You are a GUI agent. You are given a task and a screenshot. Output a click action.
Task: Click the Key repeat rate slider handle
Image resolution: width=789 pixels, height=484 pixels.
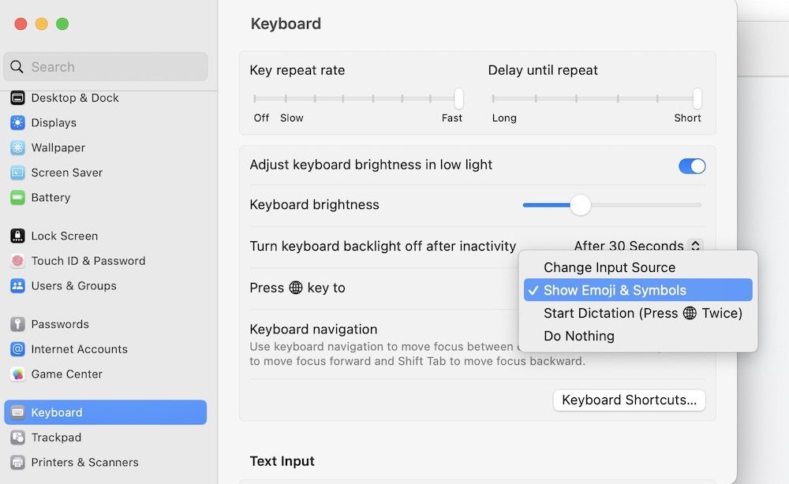click(458, 99)
